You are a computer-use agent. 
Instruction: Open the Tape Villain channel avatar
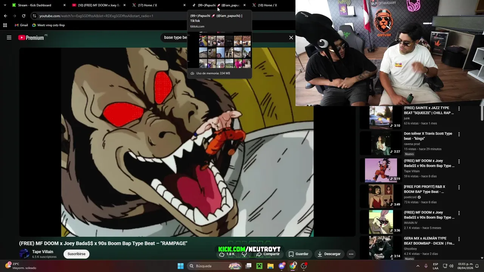[24, 254]
